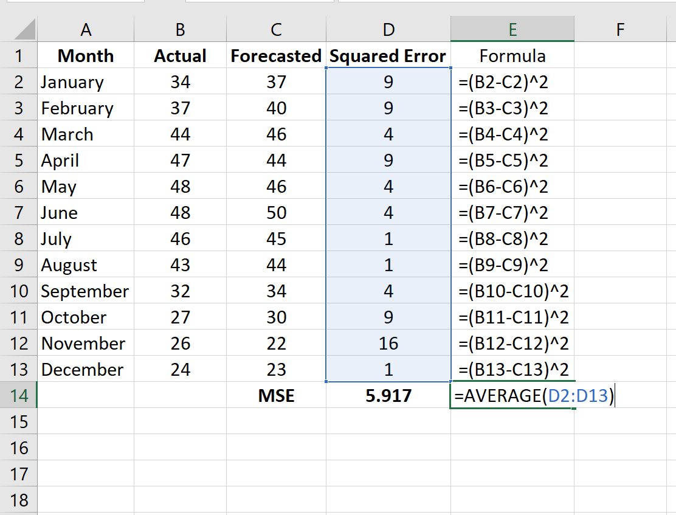Select row 1 header
The image size is (676, 515).
coord(19,56)
